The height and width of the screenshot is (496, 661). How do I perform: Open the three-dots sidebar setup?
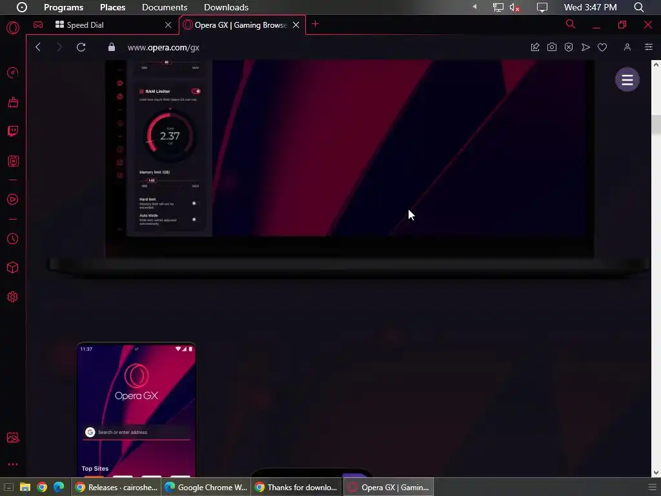pyautogui.click(x=13, y=464)
